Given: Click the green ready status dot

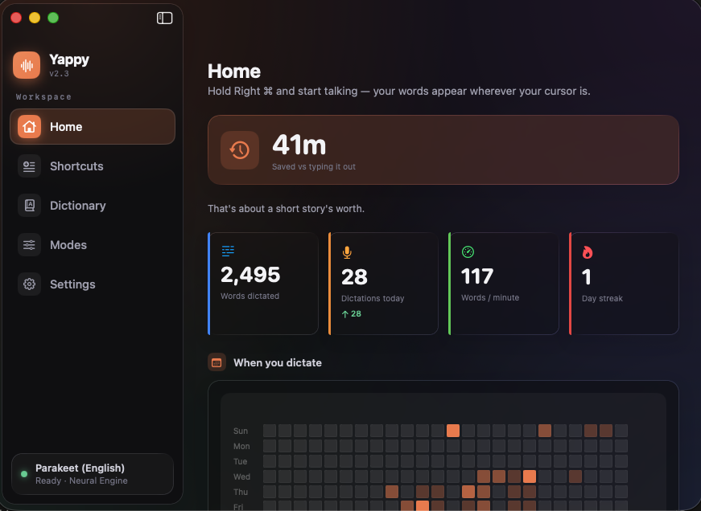Looking at the screenshot, I should 24,474.
